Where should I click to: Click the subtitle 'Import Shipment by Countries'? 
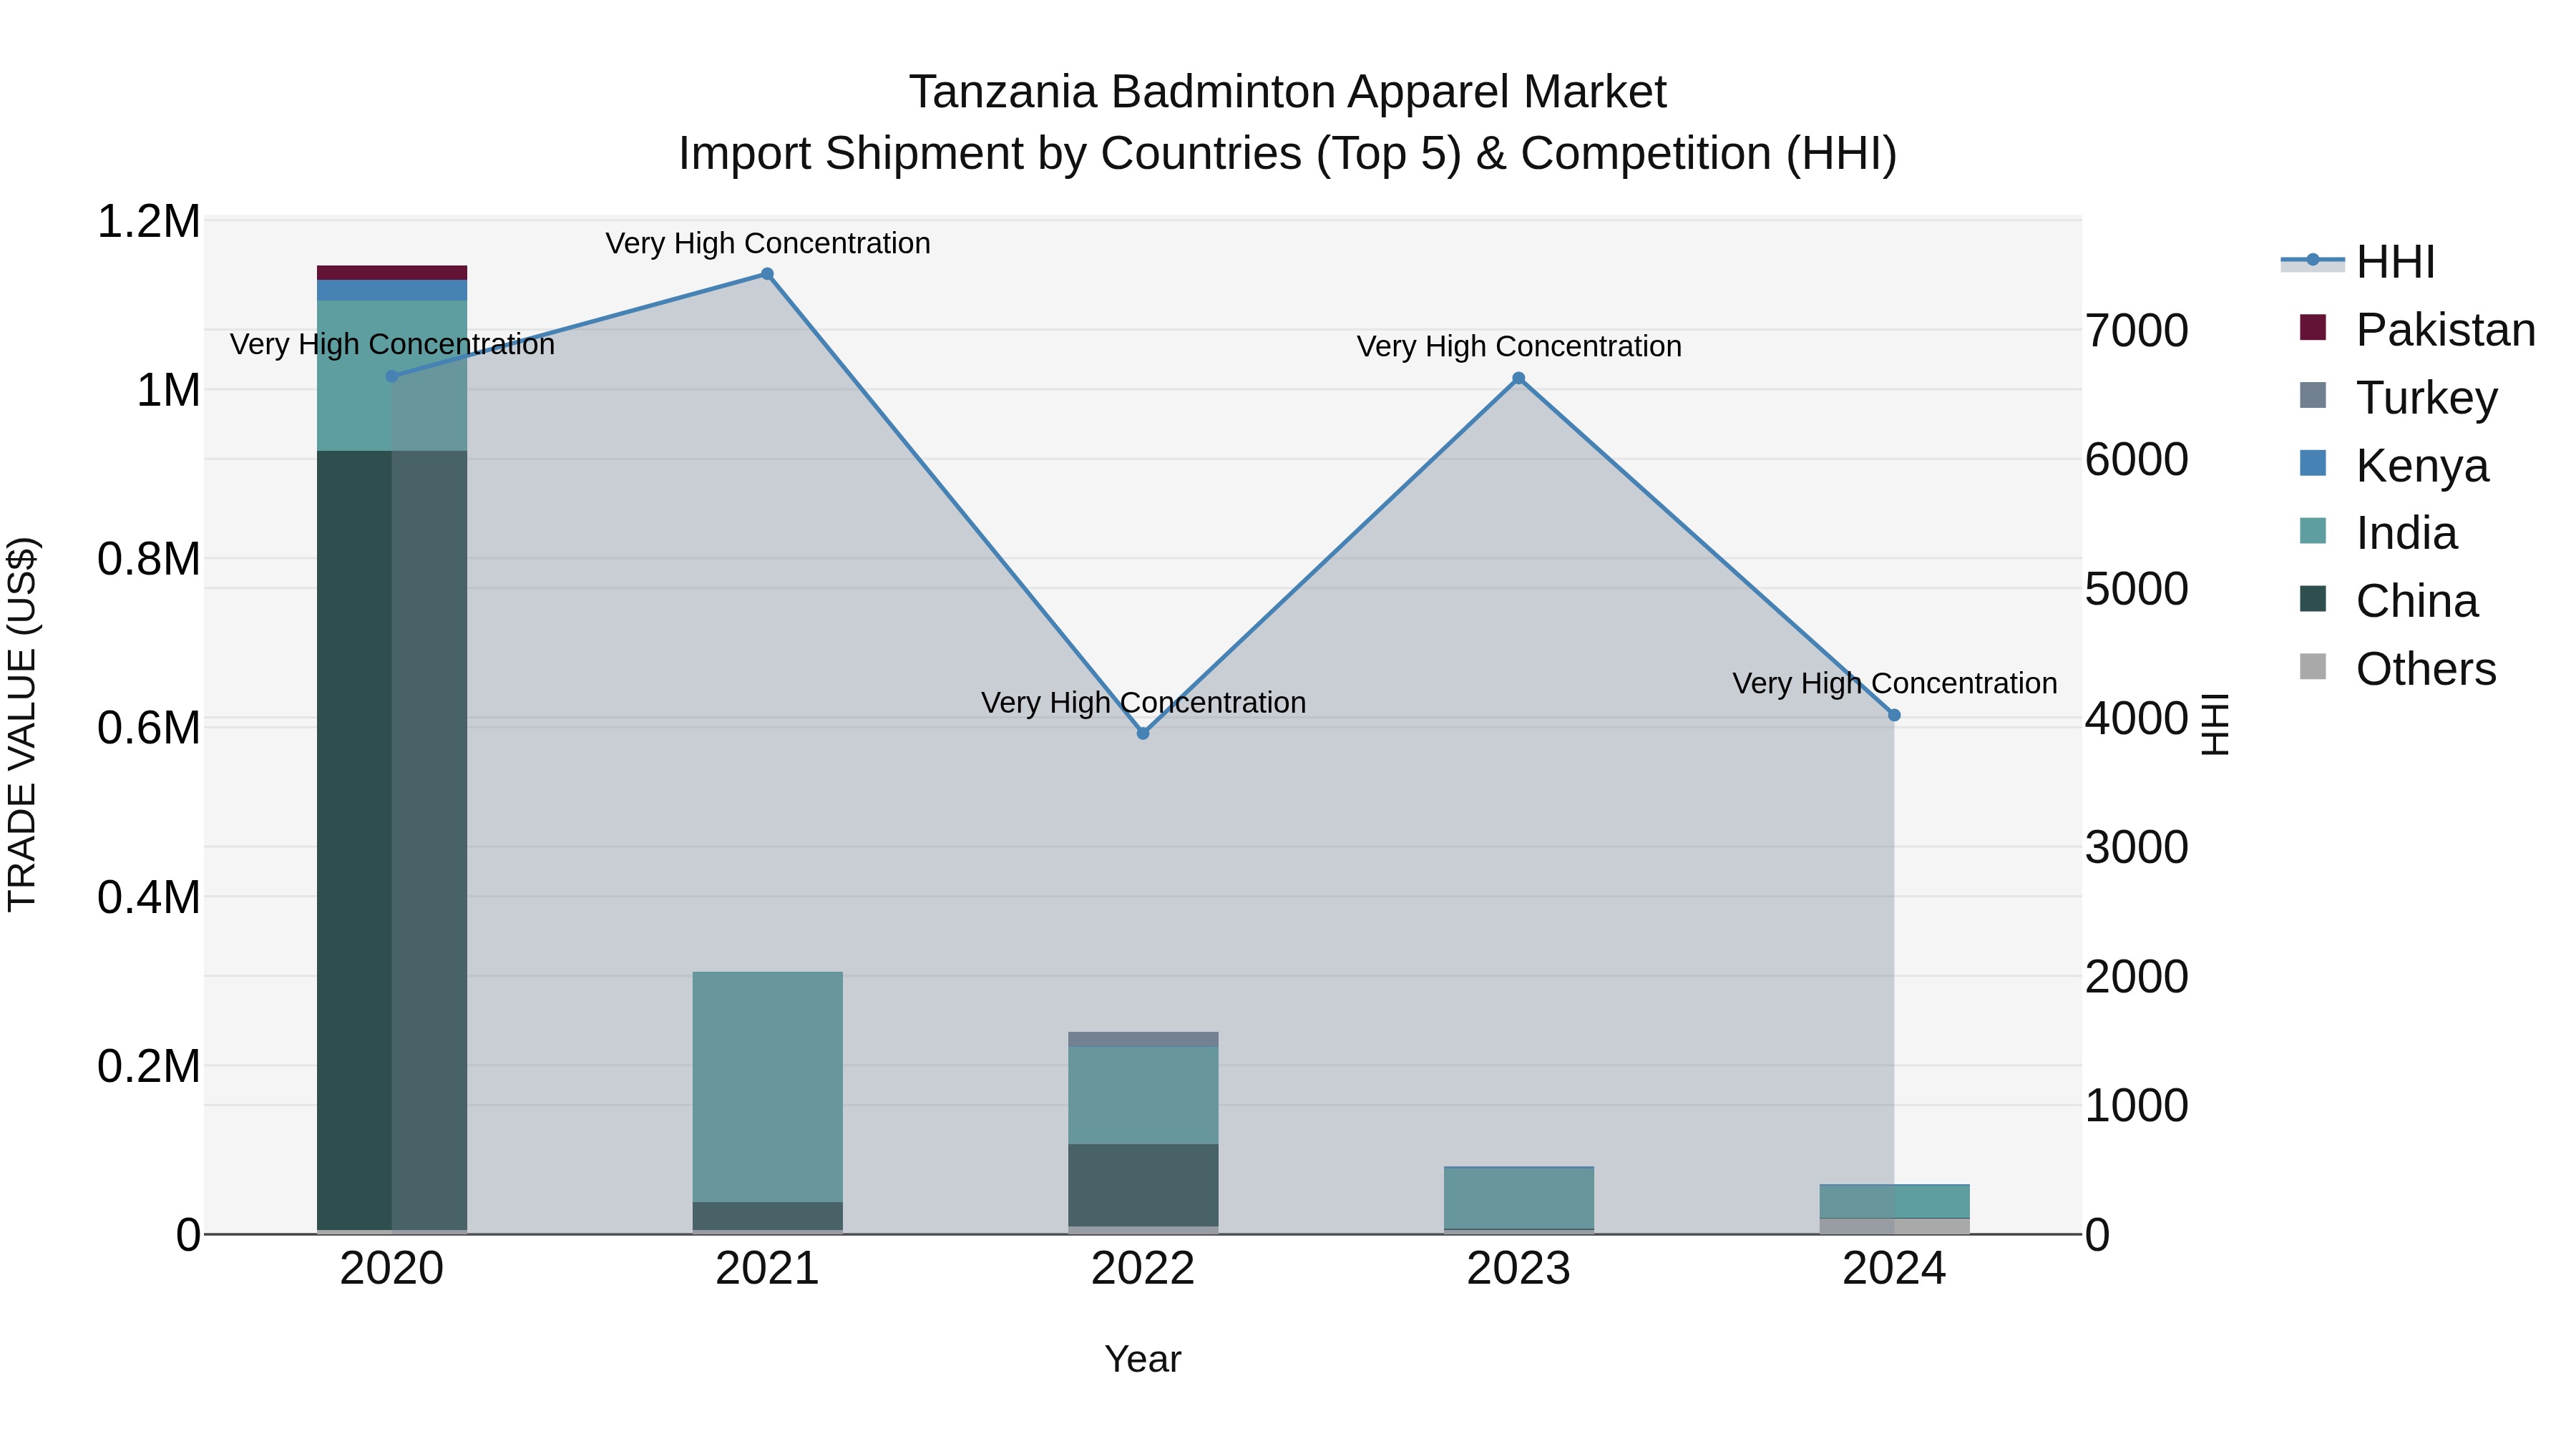[990, 154]
